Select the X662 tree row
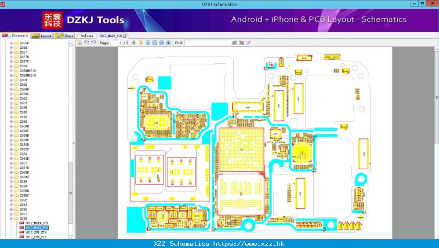 pyautogui.click(x=24, y=98)
